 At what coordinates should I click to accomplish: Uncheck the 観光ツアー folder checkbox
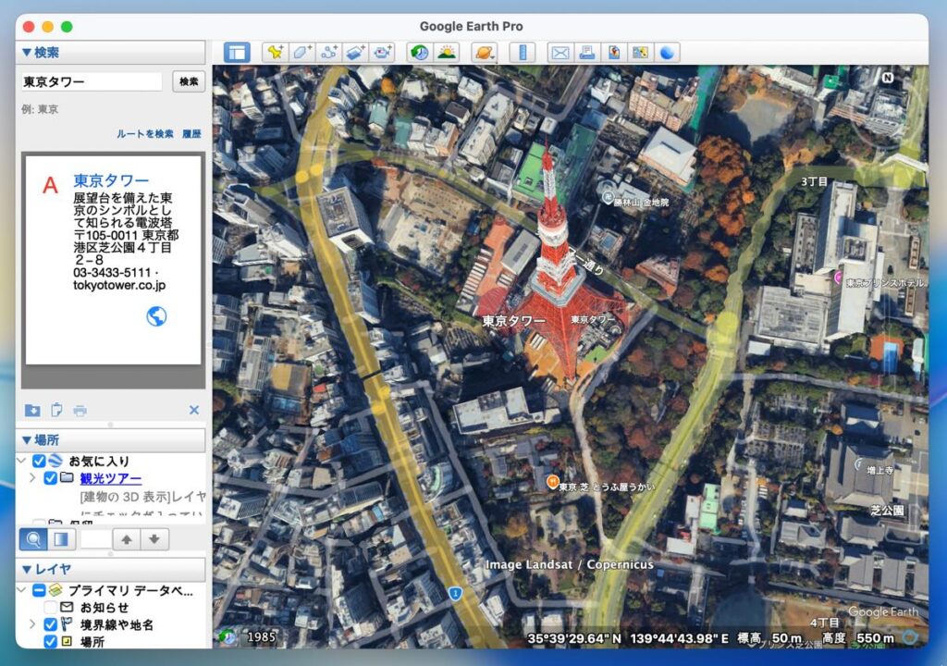click(51, 478)
